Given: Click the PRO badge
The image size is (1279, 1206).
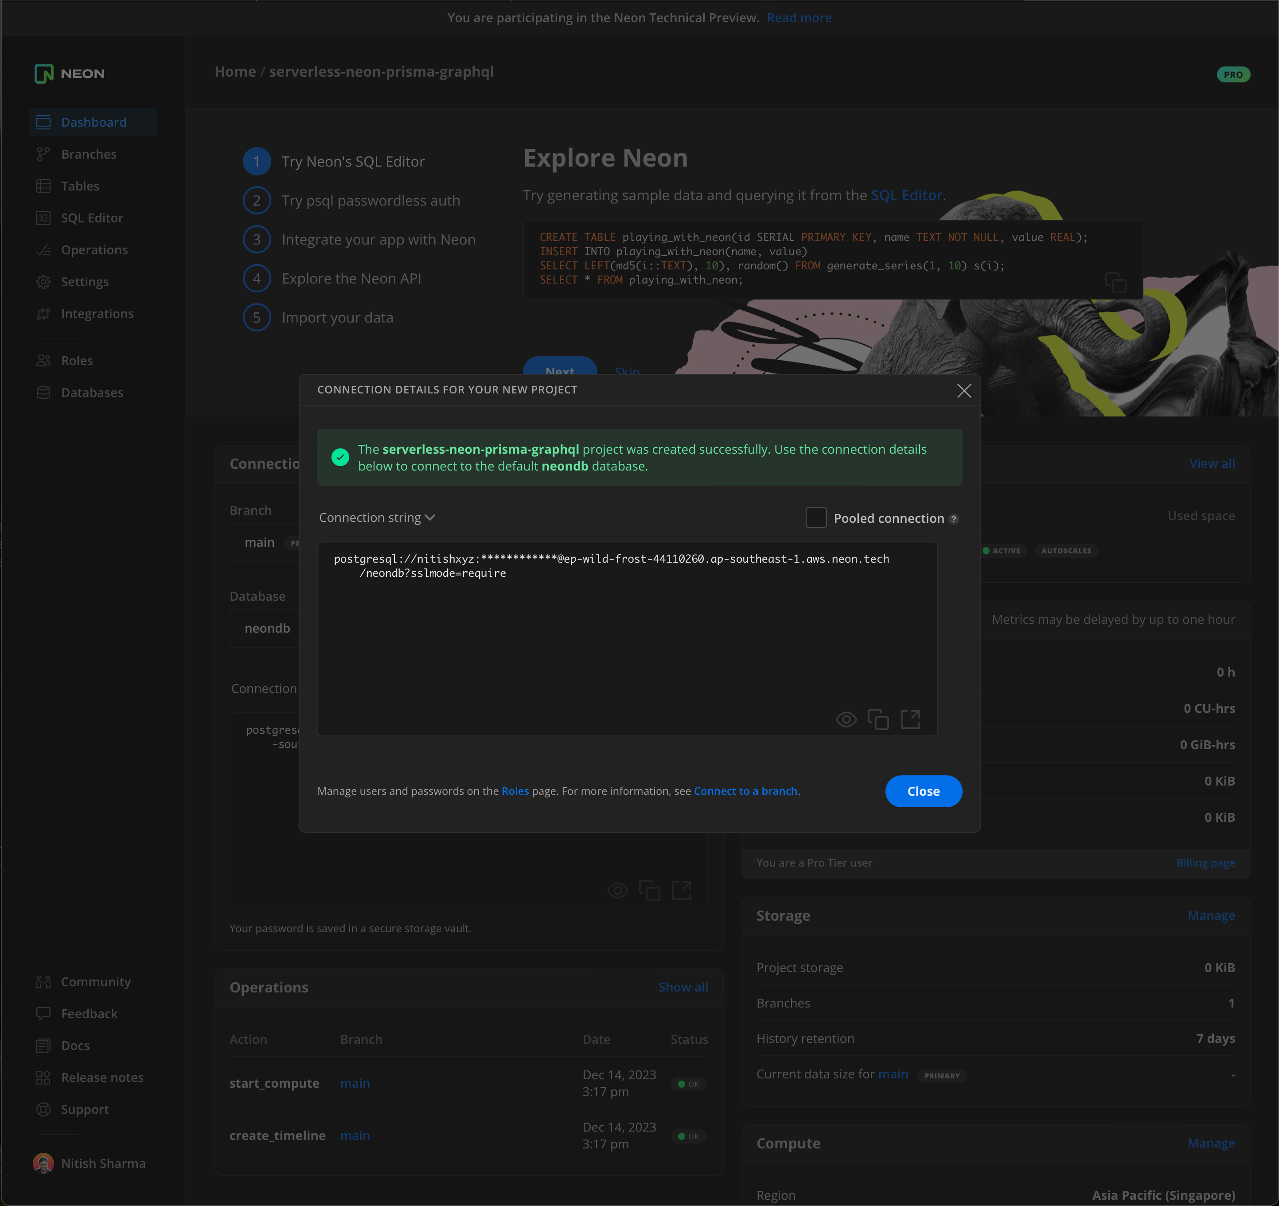Looking at the screenshot, I should point(1232,74).
